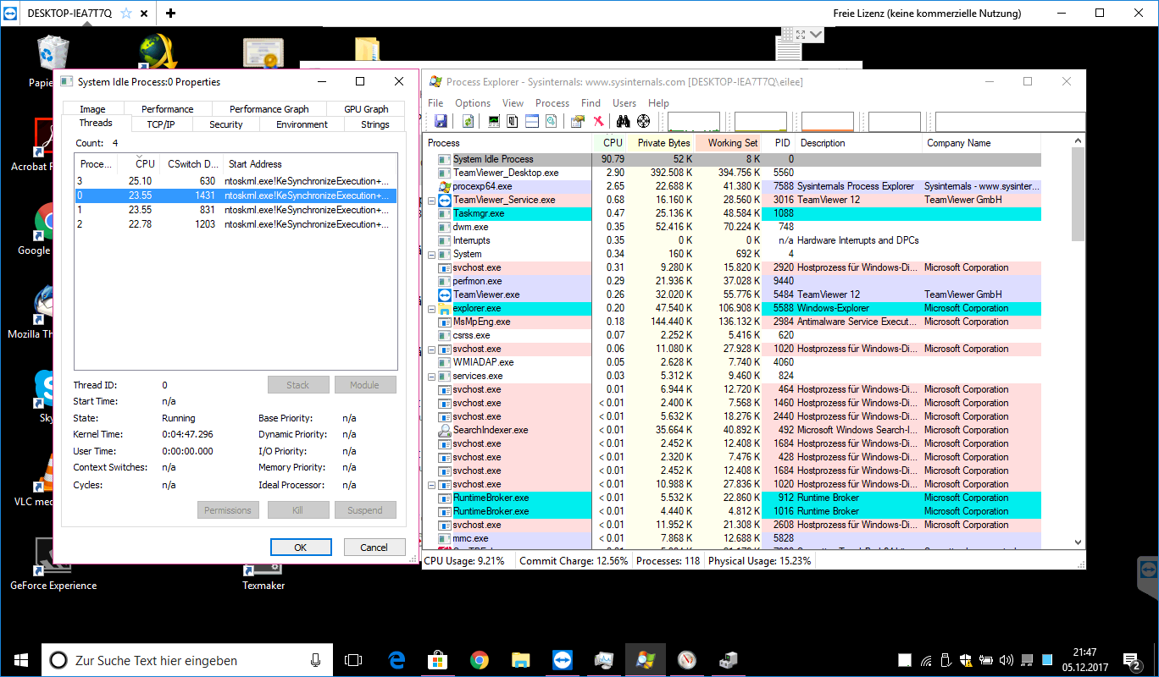Click the orange physical memory mini graph
1159x677 pixels.
pos(828,122)
